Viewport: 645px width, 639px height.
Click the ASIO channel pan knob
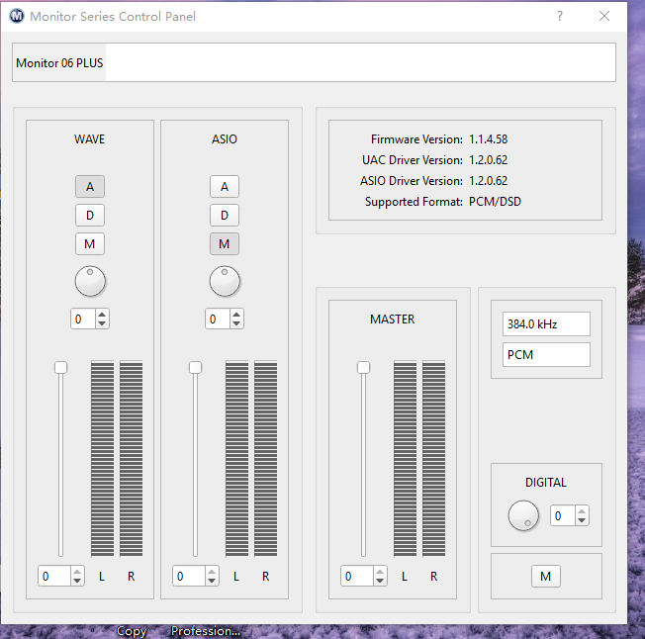coord(225,282)
